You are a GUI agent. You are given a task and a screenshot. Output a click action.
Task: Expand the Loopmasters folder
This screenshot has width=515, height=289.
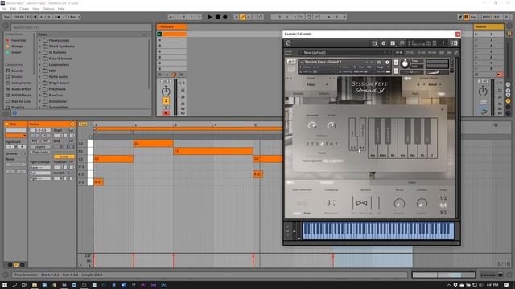39,64
